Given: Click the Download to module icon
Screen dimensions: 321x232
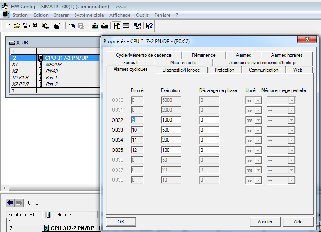Looking at the screenshot, I should click(x=95, y=26).
